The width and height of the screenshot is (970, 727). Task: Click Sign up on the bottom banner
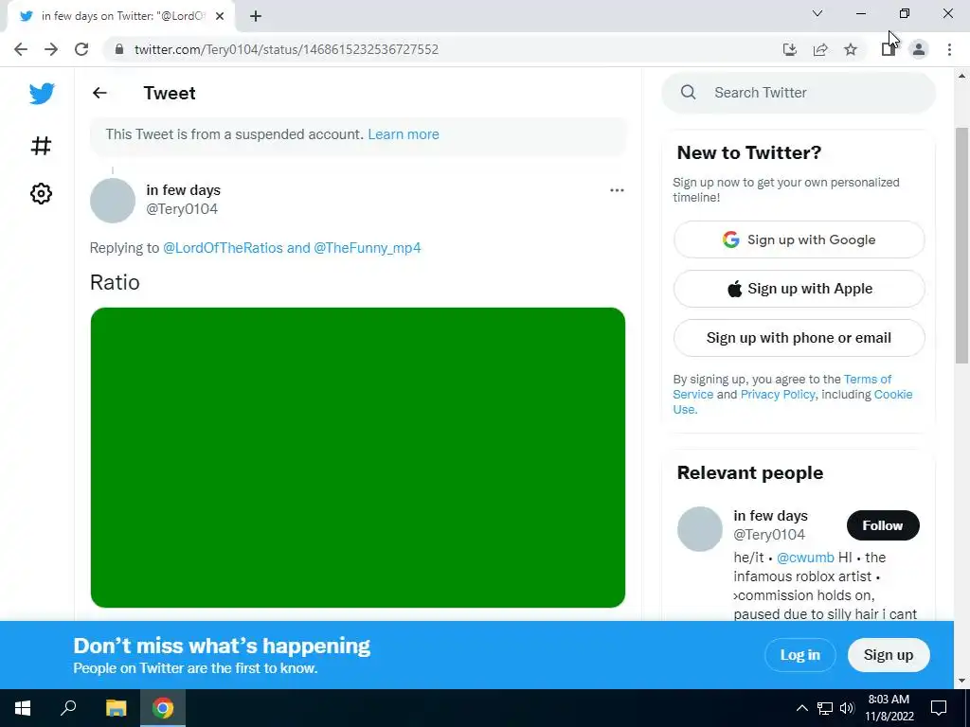889,655
